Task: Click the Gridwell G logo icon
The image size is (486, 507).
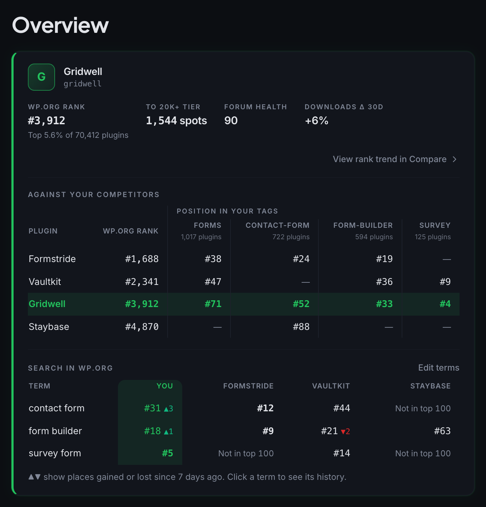Action: [x=41, y=77]
